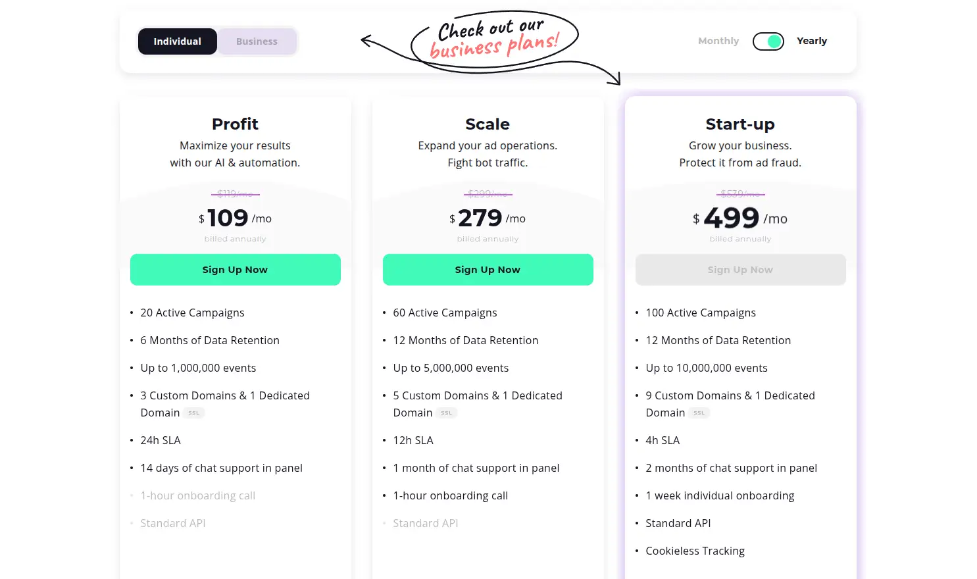977x579 pixels.
Task: Click the crossed-out $539/mo price on Start-up
Action: click(x=740, y=193)
